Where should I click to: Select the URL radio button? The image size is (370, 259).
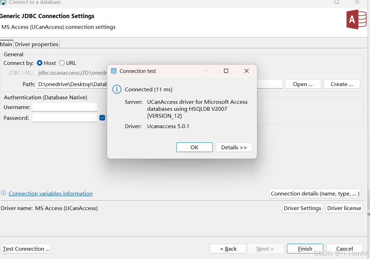click(62, 63)
